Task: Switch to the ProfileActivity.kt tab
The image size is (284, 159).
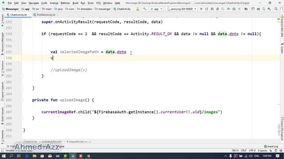Action: [x=46, y=15]
